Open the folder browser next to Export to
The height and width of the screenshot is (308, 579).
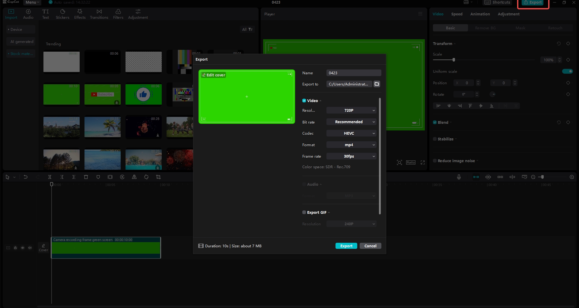tap(376, 84)
